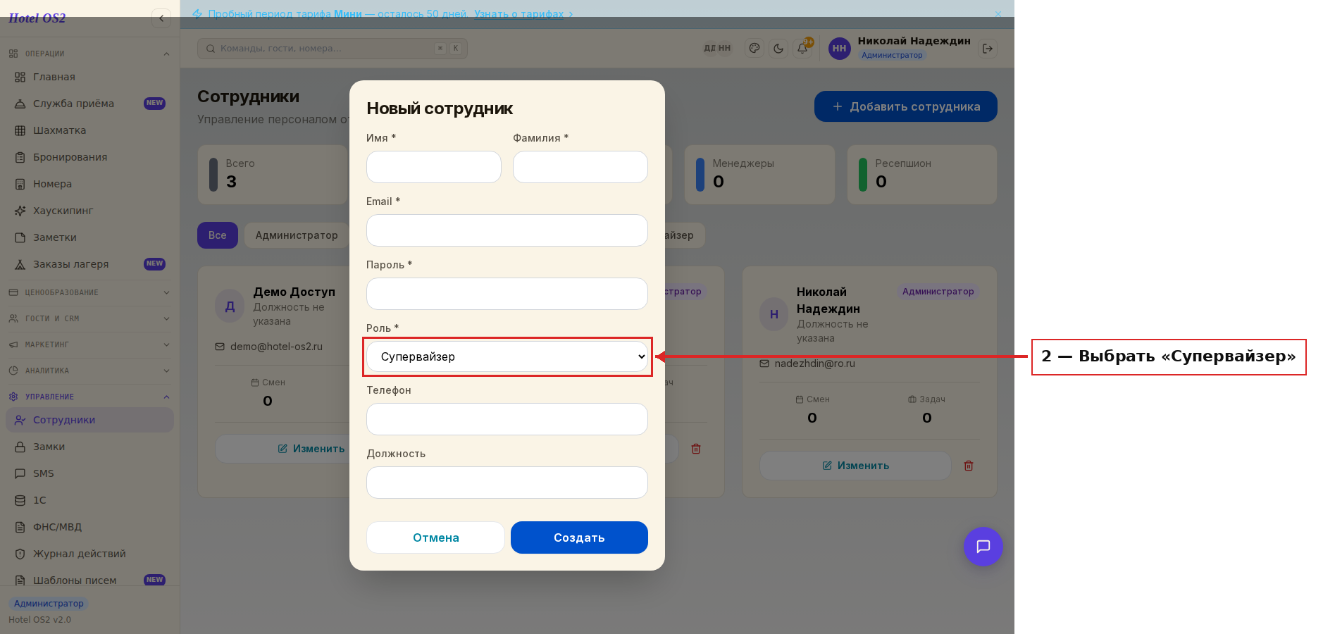Open Заметки in the sidebar
This screenshot has height=634, width=1323.
[x=89, y=237]
